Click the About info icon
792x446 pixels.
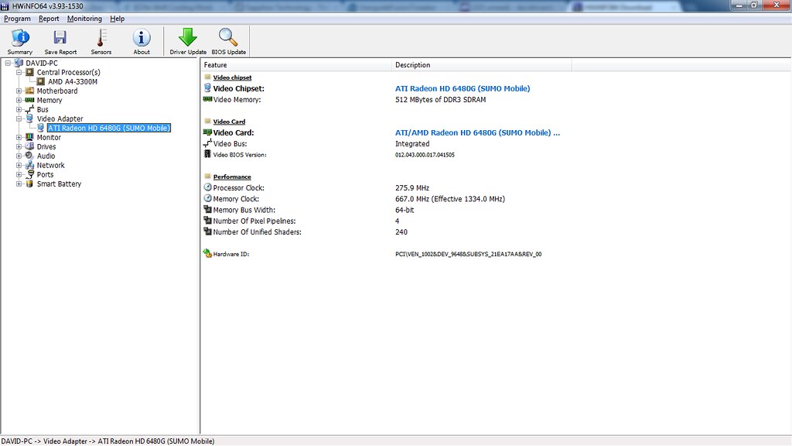click(142, 38)
